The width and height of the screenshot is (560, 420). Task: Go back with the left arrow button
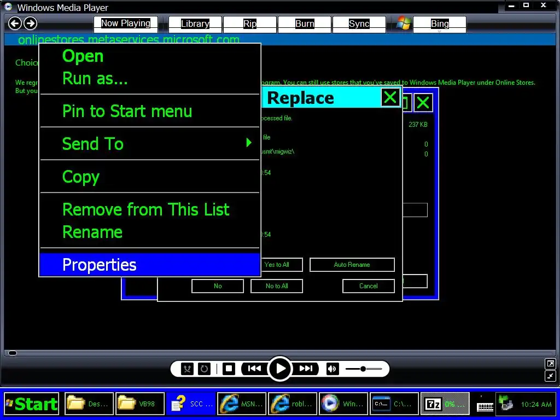[15, 24]
